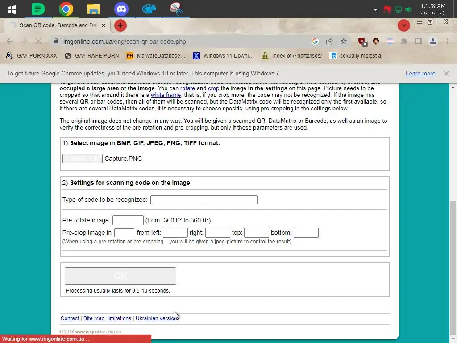
Task: Open Type of code to be recognized dropdown
Action: click(x=204, y=200)
